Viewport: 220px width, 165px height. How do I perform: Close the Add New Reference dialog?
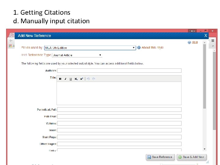(x=206, y=35)
